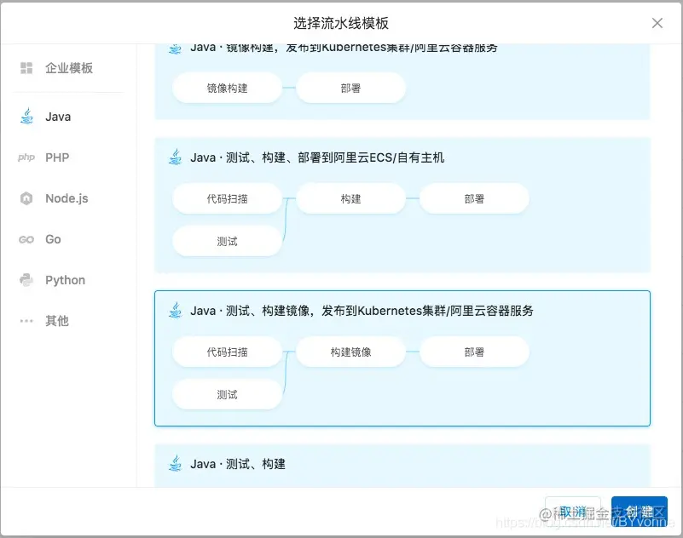Screen dimensions: 683x538
Task: Click the 部署 stage in the ECS template
Action: (x=475, y=198)
